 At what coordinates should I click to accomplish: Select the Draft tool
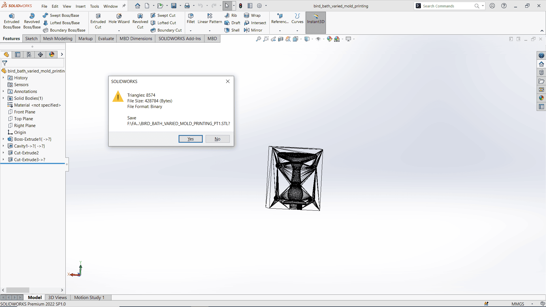(232, 23)
